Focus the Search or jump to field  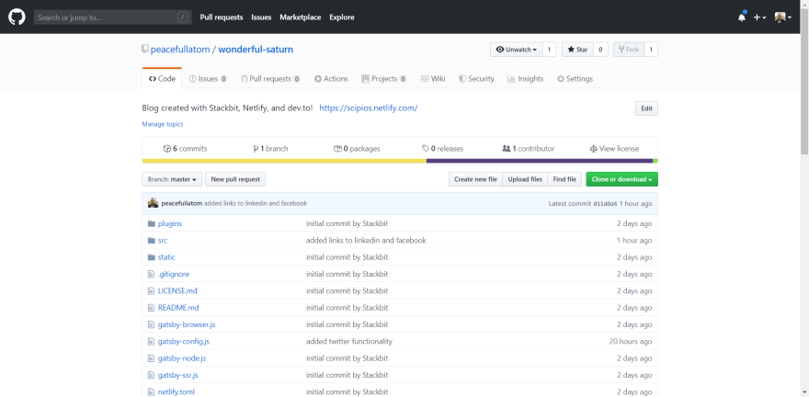tap(112, 17)
